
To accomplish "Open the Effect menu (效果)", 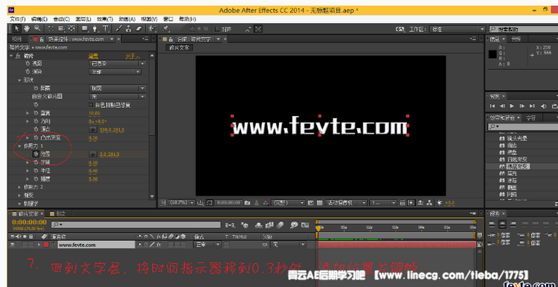I will [105, 19].
